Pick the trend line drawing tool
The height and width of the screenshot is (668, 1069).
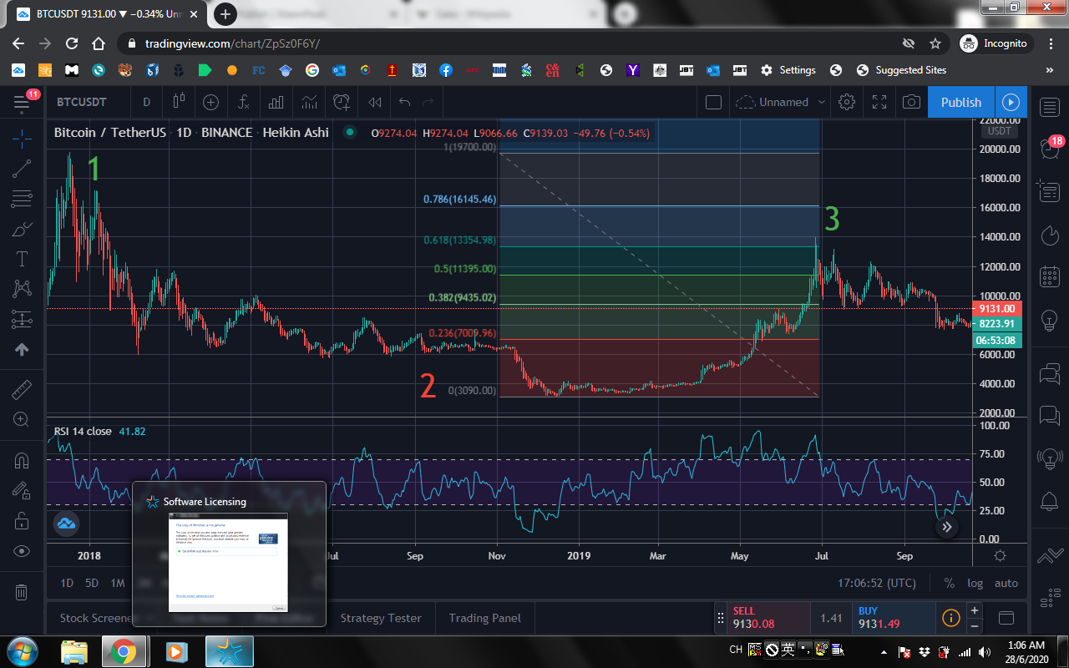[22, 169]
